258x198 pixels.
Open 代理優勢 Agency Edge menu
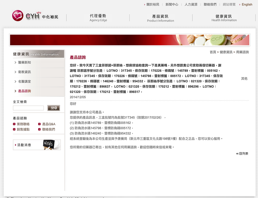98,18
